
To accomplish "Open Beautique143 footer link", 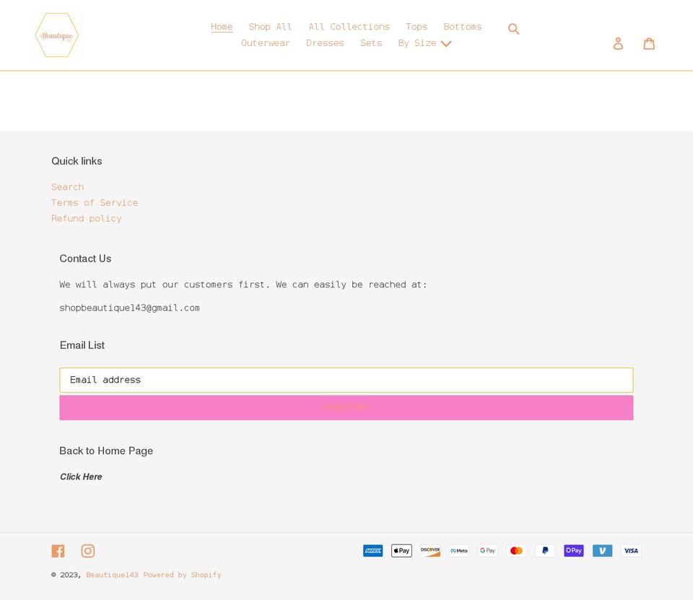I will 113,575.
